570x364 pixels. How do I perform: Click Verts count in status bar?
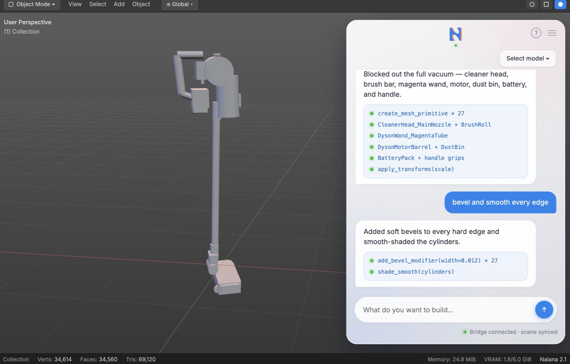coord(54,359)
